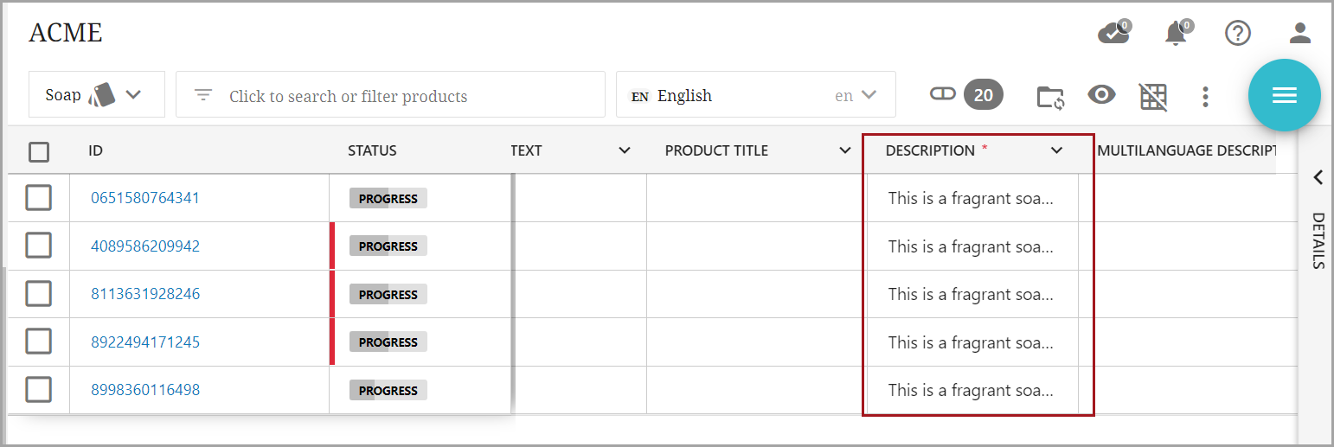Toggle the eye visibility icon
Screen dimensions: 1334x447
(1101, 95)
